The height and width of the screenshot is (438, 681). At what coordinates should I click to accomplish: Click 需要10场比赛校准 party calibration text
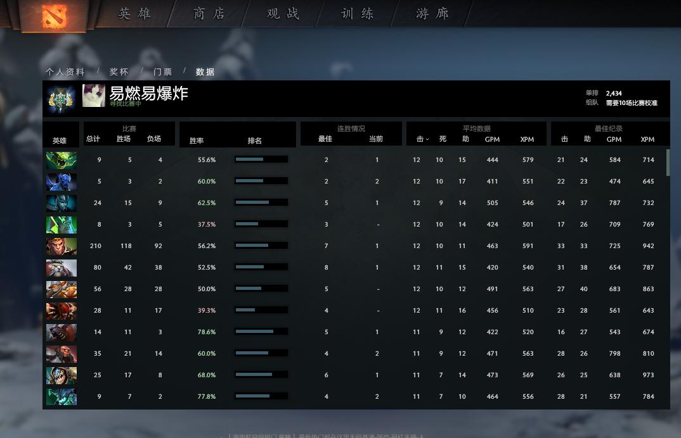(x=632, y=103)
